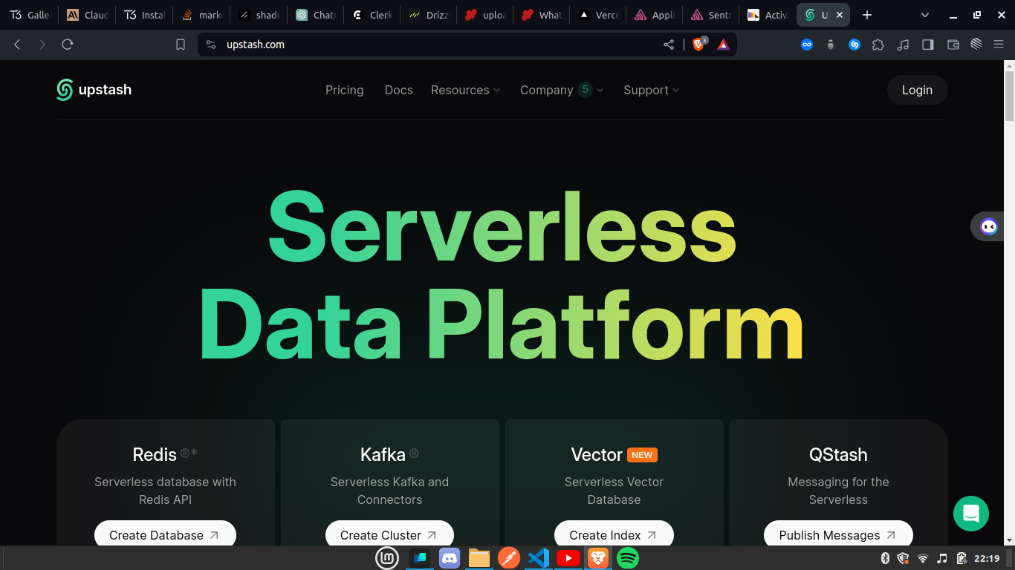The width and height of the screenshot is (1015, 570).
Task: Toggle the browser sidebar panel icon
Action: tap(927, 45)
